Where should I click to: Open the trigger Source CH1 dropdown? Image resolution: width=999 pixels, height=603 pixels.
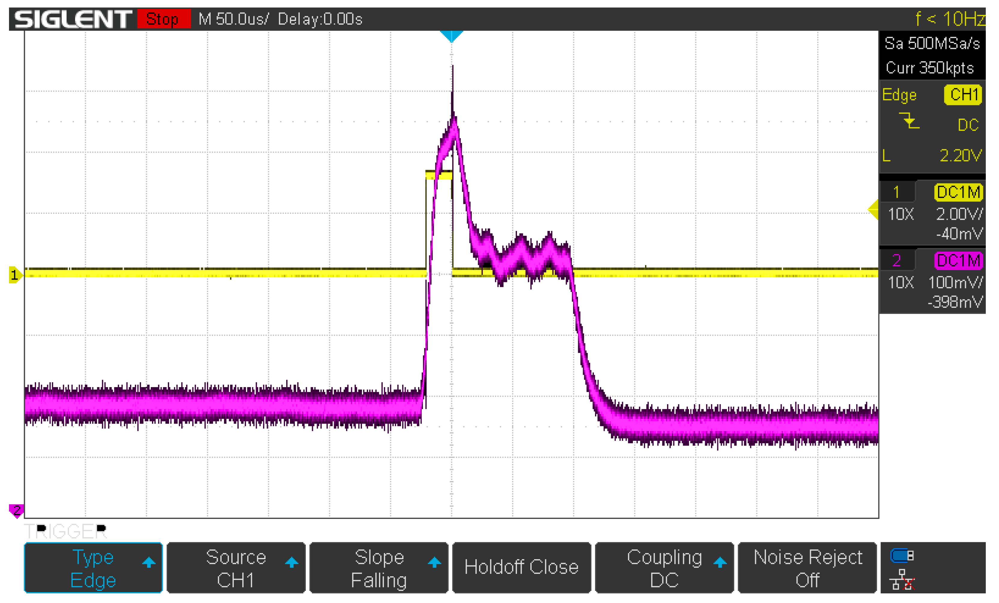(236, 568)
